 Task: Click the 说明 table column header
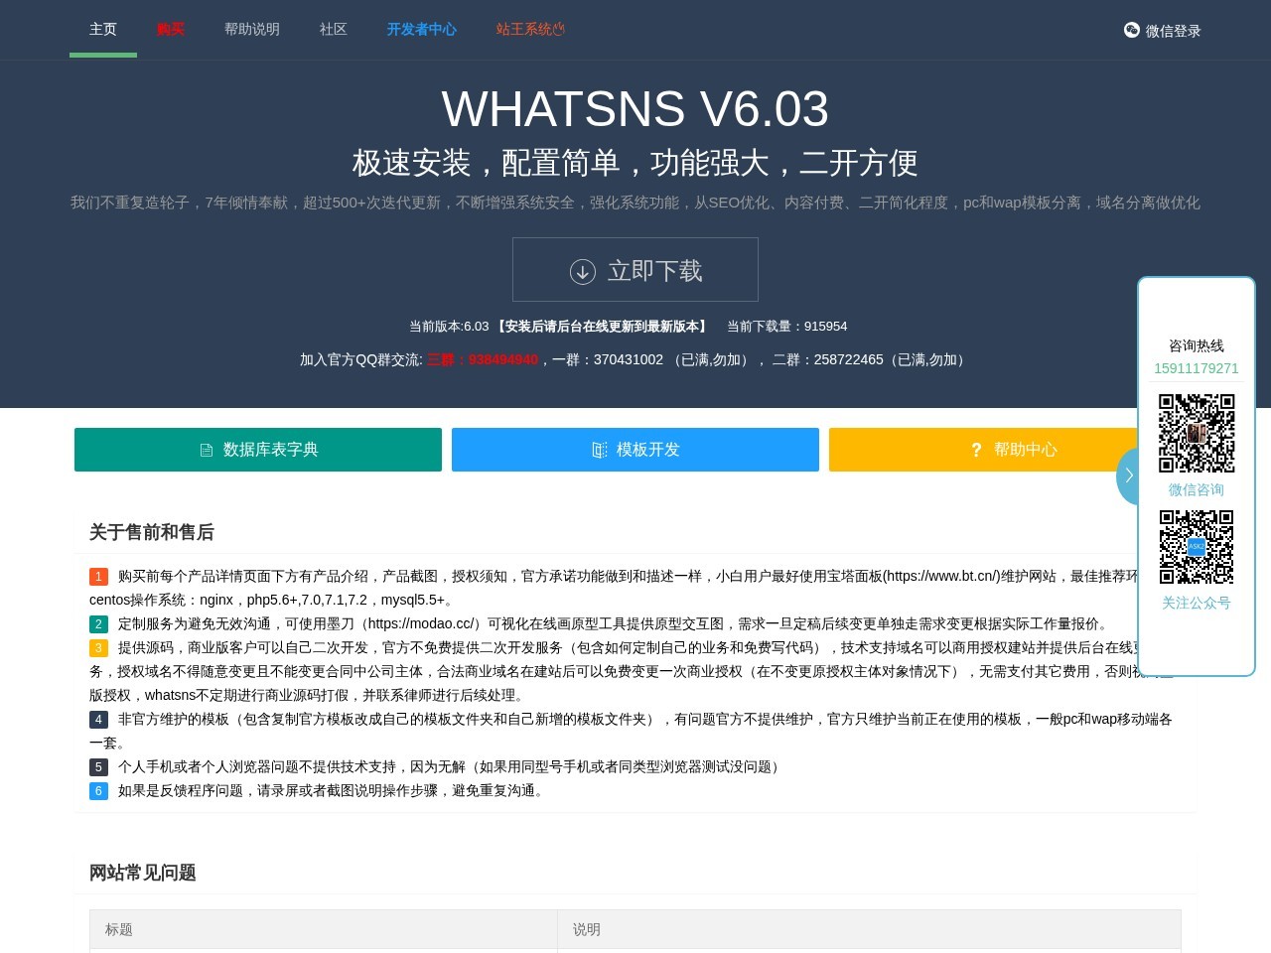coord(869,929)
